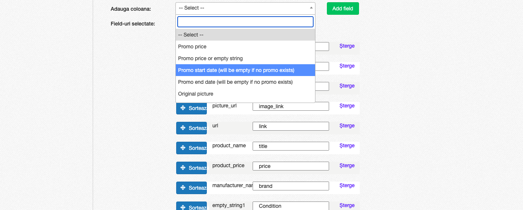The image size is (523, 210).
Task: Click the green Add field button
Action: click(343, 8)
